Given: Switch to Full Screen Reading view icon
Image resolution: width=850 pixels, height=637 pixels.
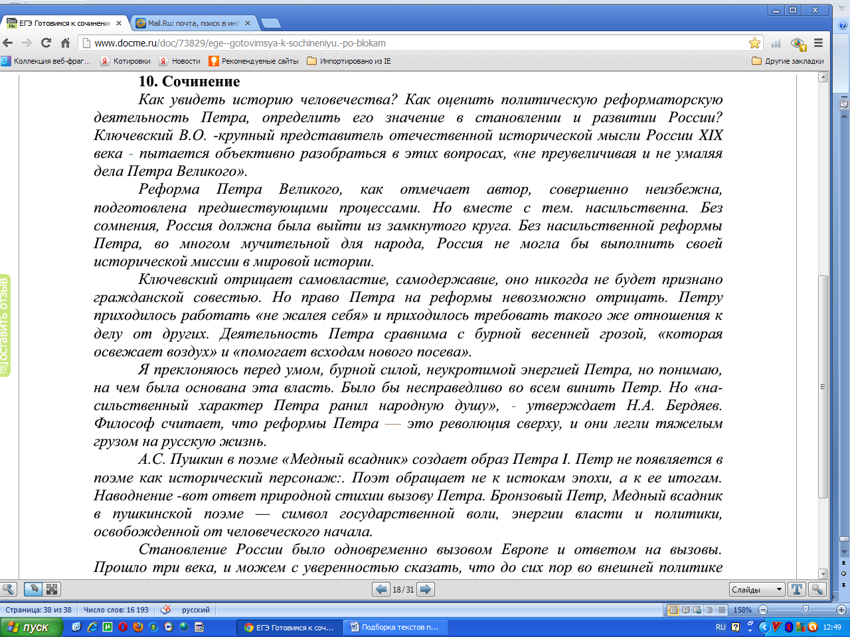Looking at the screenshot, I should coord(686,610).
